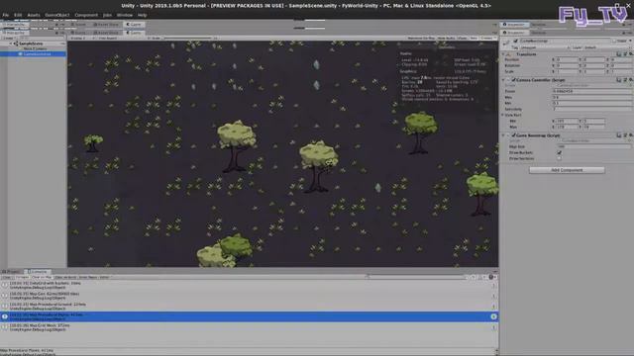The height and width of the screenshot is (356, 634).
Task: Toggle GameBootstrap object active checkbox
Action: tap(515, 41)
